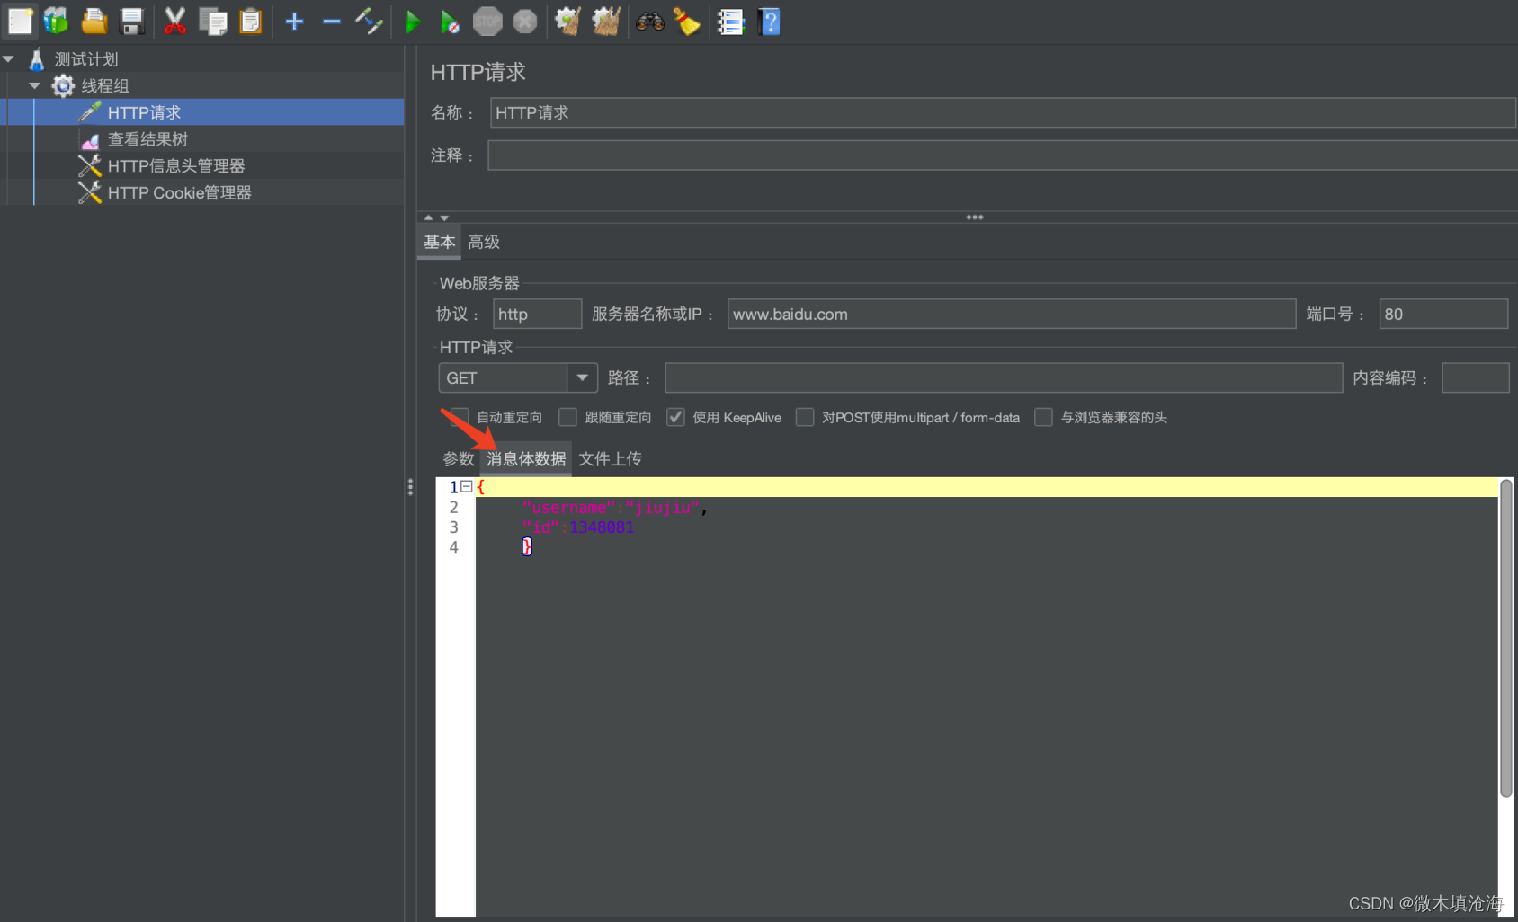Click the plus Expand All icon

294,21
